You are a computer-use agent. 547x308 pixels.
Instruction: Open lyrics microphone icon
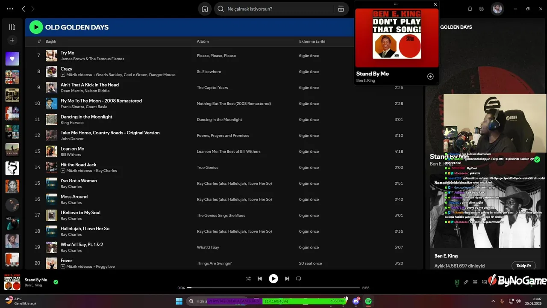(466, 282)
